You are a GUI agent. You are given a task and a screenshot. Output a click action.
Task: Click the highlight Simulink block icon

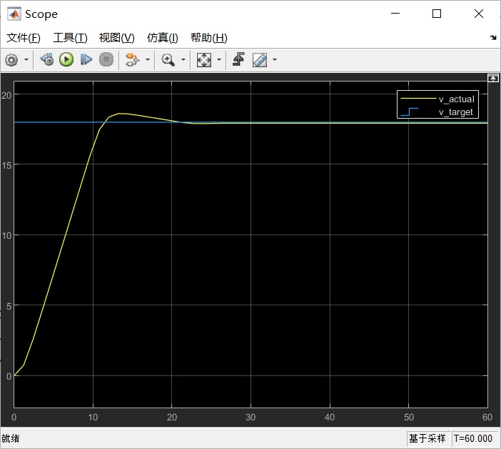click(x=133, y=59)
